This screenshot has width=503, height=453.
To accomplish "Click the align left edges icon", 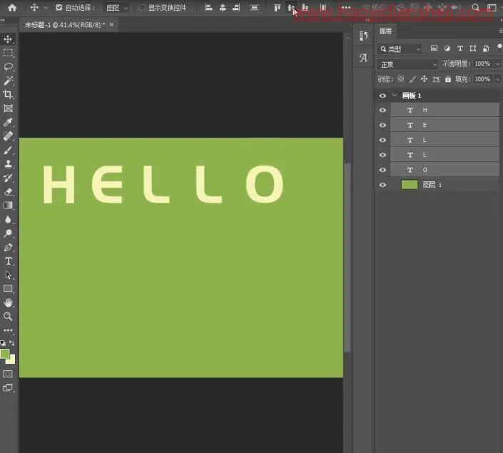I will coord(209,7).
